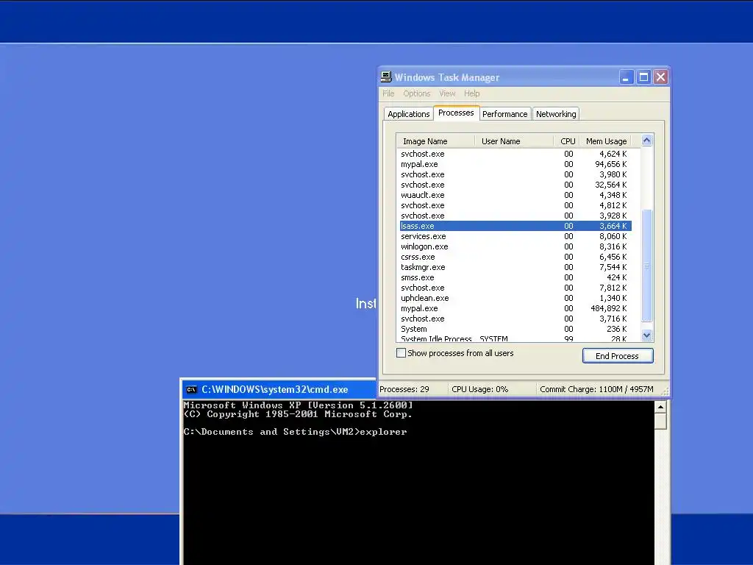This screenshot has width=753, height=565.
Task: Switch to the Applications tab
Action: tap(408, 114)
